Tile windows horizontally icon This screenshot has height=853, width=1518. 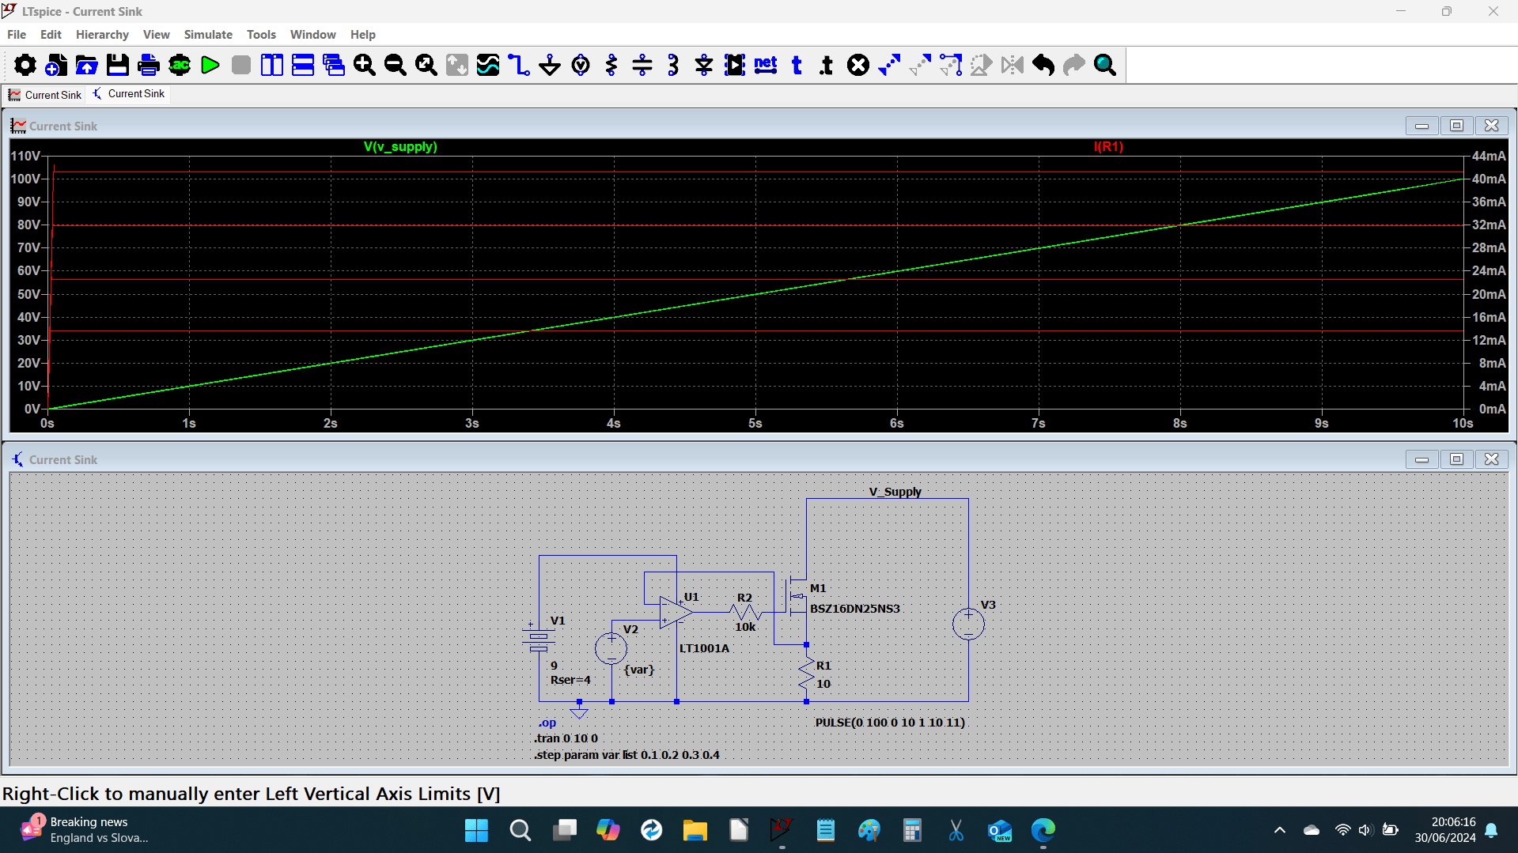[x=303, y=65]
